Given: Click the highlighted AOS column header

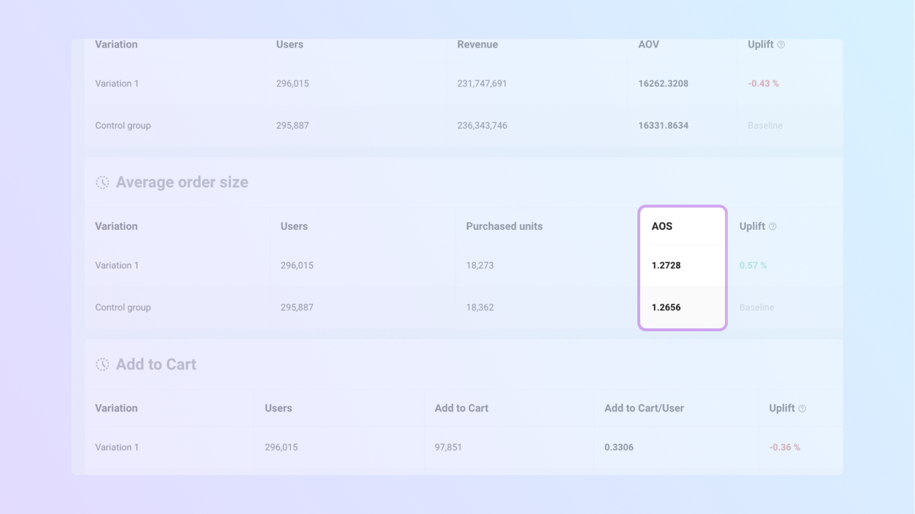Looking at the screenshot, I should [x=662, y=226].
